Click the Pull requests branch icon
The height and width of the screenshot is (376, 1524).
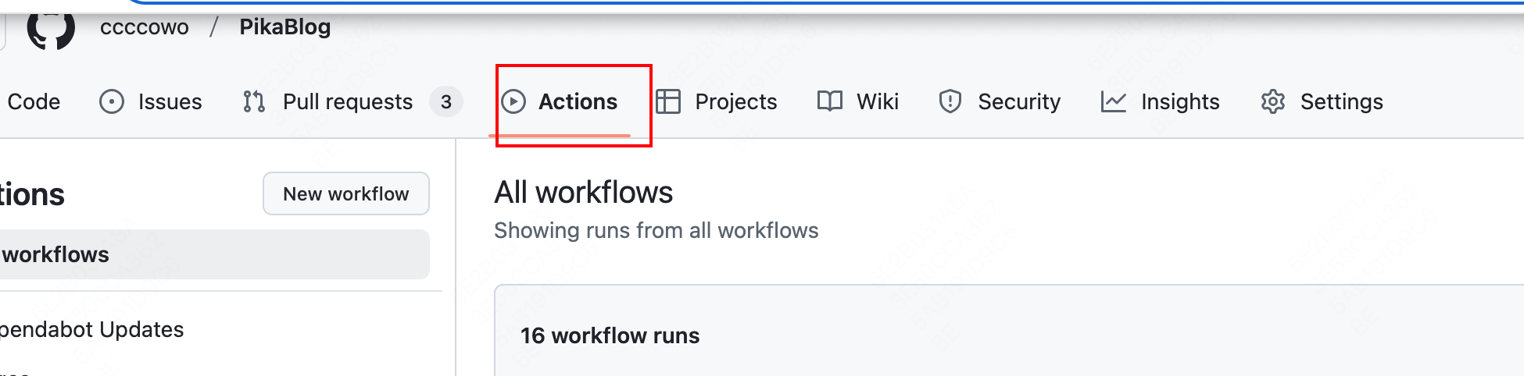pos(254,101)
